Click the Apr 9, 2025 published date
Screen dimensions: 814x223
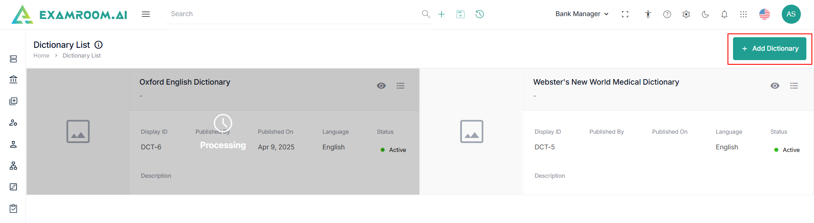[276, 147]
